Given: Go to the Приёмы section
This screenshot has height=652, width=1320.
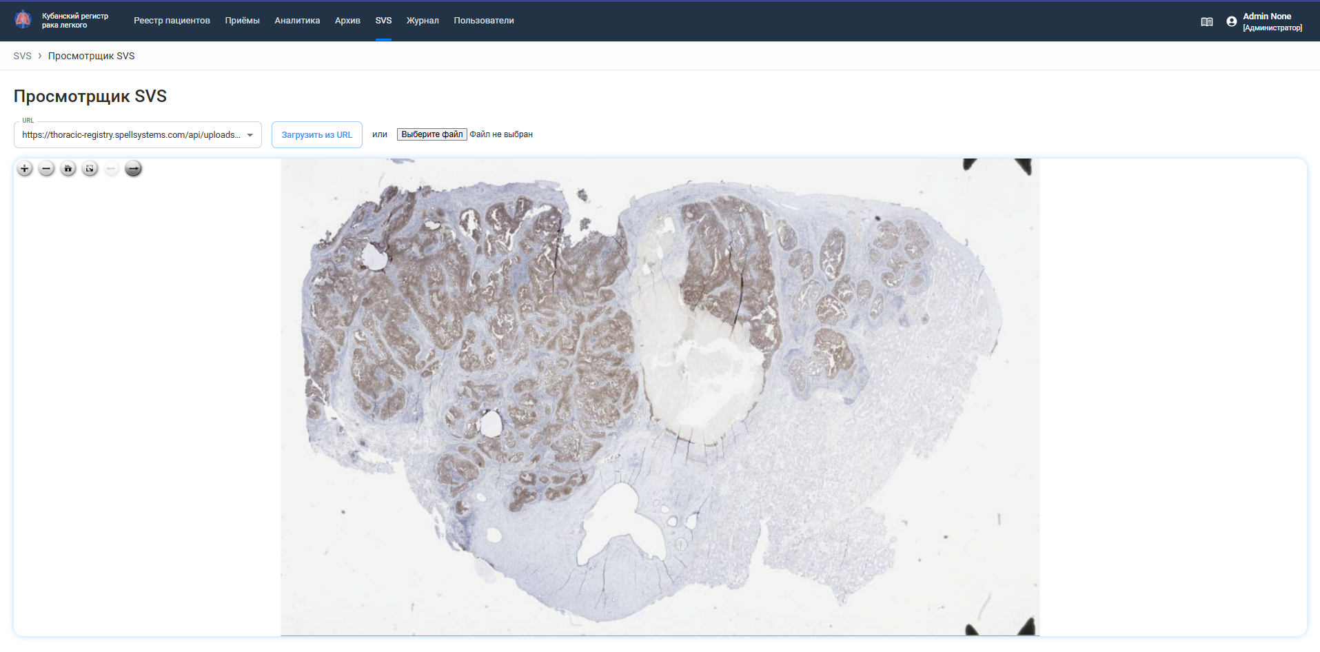Looking at the screenshot, I should (242, 21).
